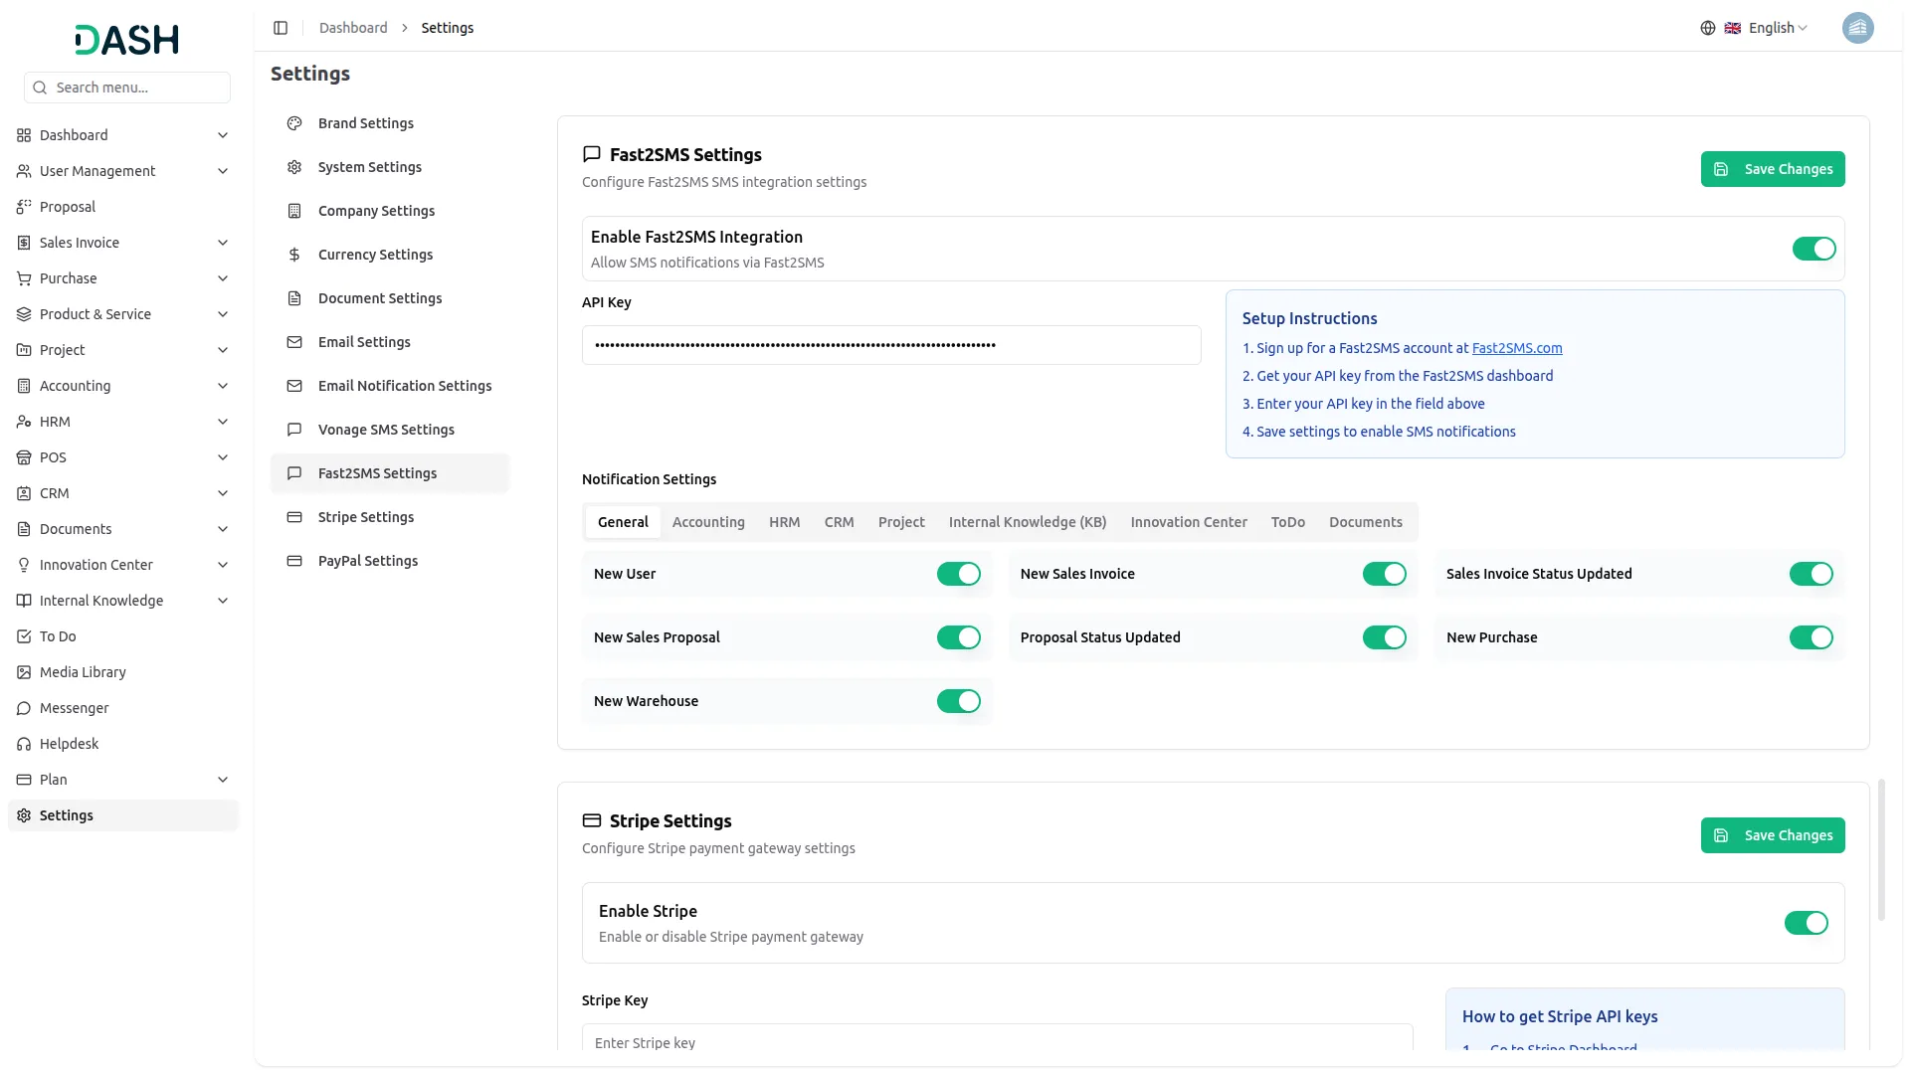1910x1074 pixels.
Task: Click the Proposal icon in sidebar
Action: [x=24, y=207]
